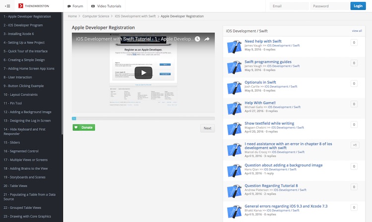This screenshot has height=222, width=372.
Task: Click the Password input field
Action: pyautogui.click(x=329, y=6)
